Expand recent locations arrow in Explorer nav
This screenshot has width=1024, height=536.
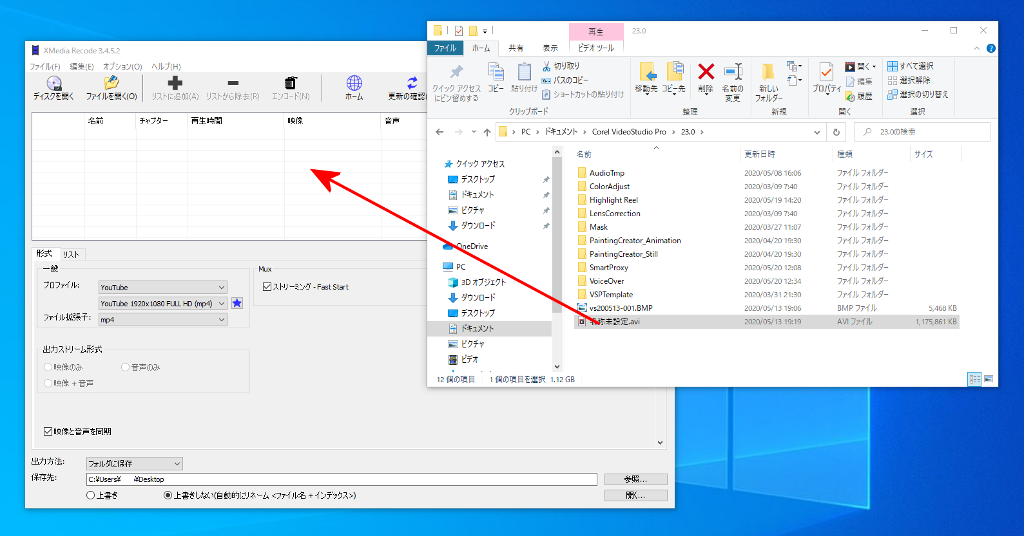(x=474, y=132)
